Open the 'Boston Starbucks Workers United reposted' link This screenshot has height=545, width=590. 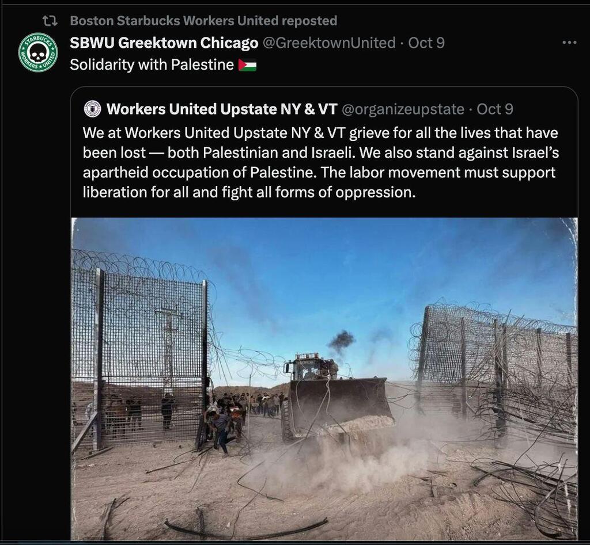203,21
